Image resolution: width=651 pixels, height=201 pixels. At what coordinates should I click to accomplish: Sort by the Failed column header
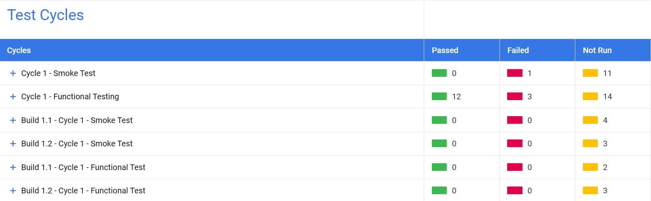(x=518, y=50)
